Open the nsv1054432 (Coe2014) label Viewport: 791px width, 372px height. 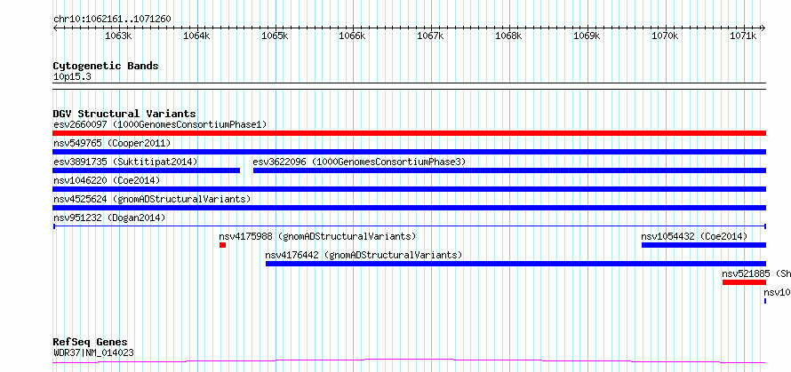click(x=694, y=236)
